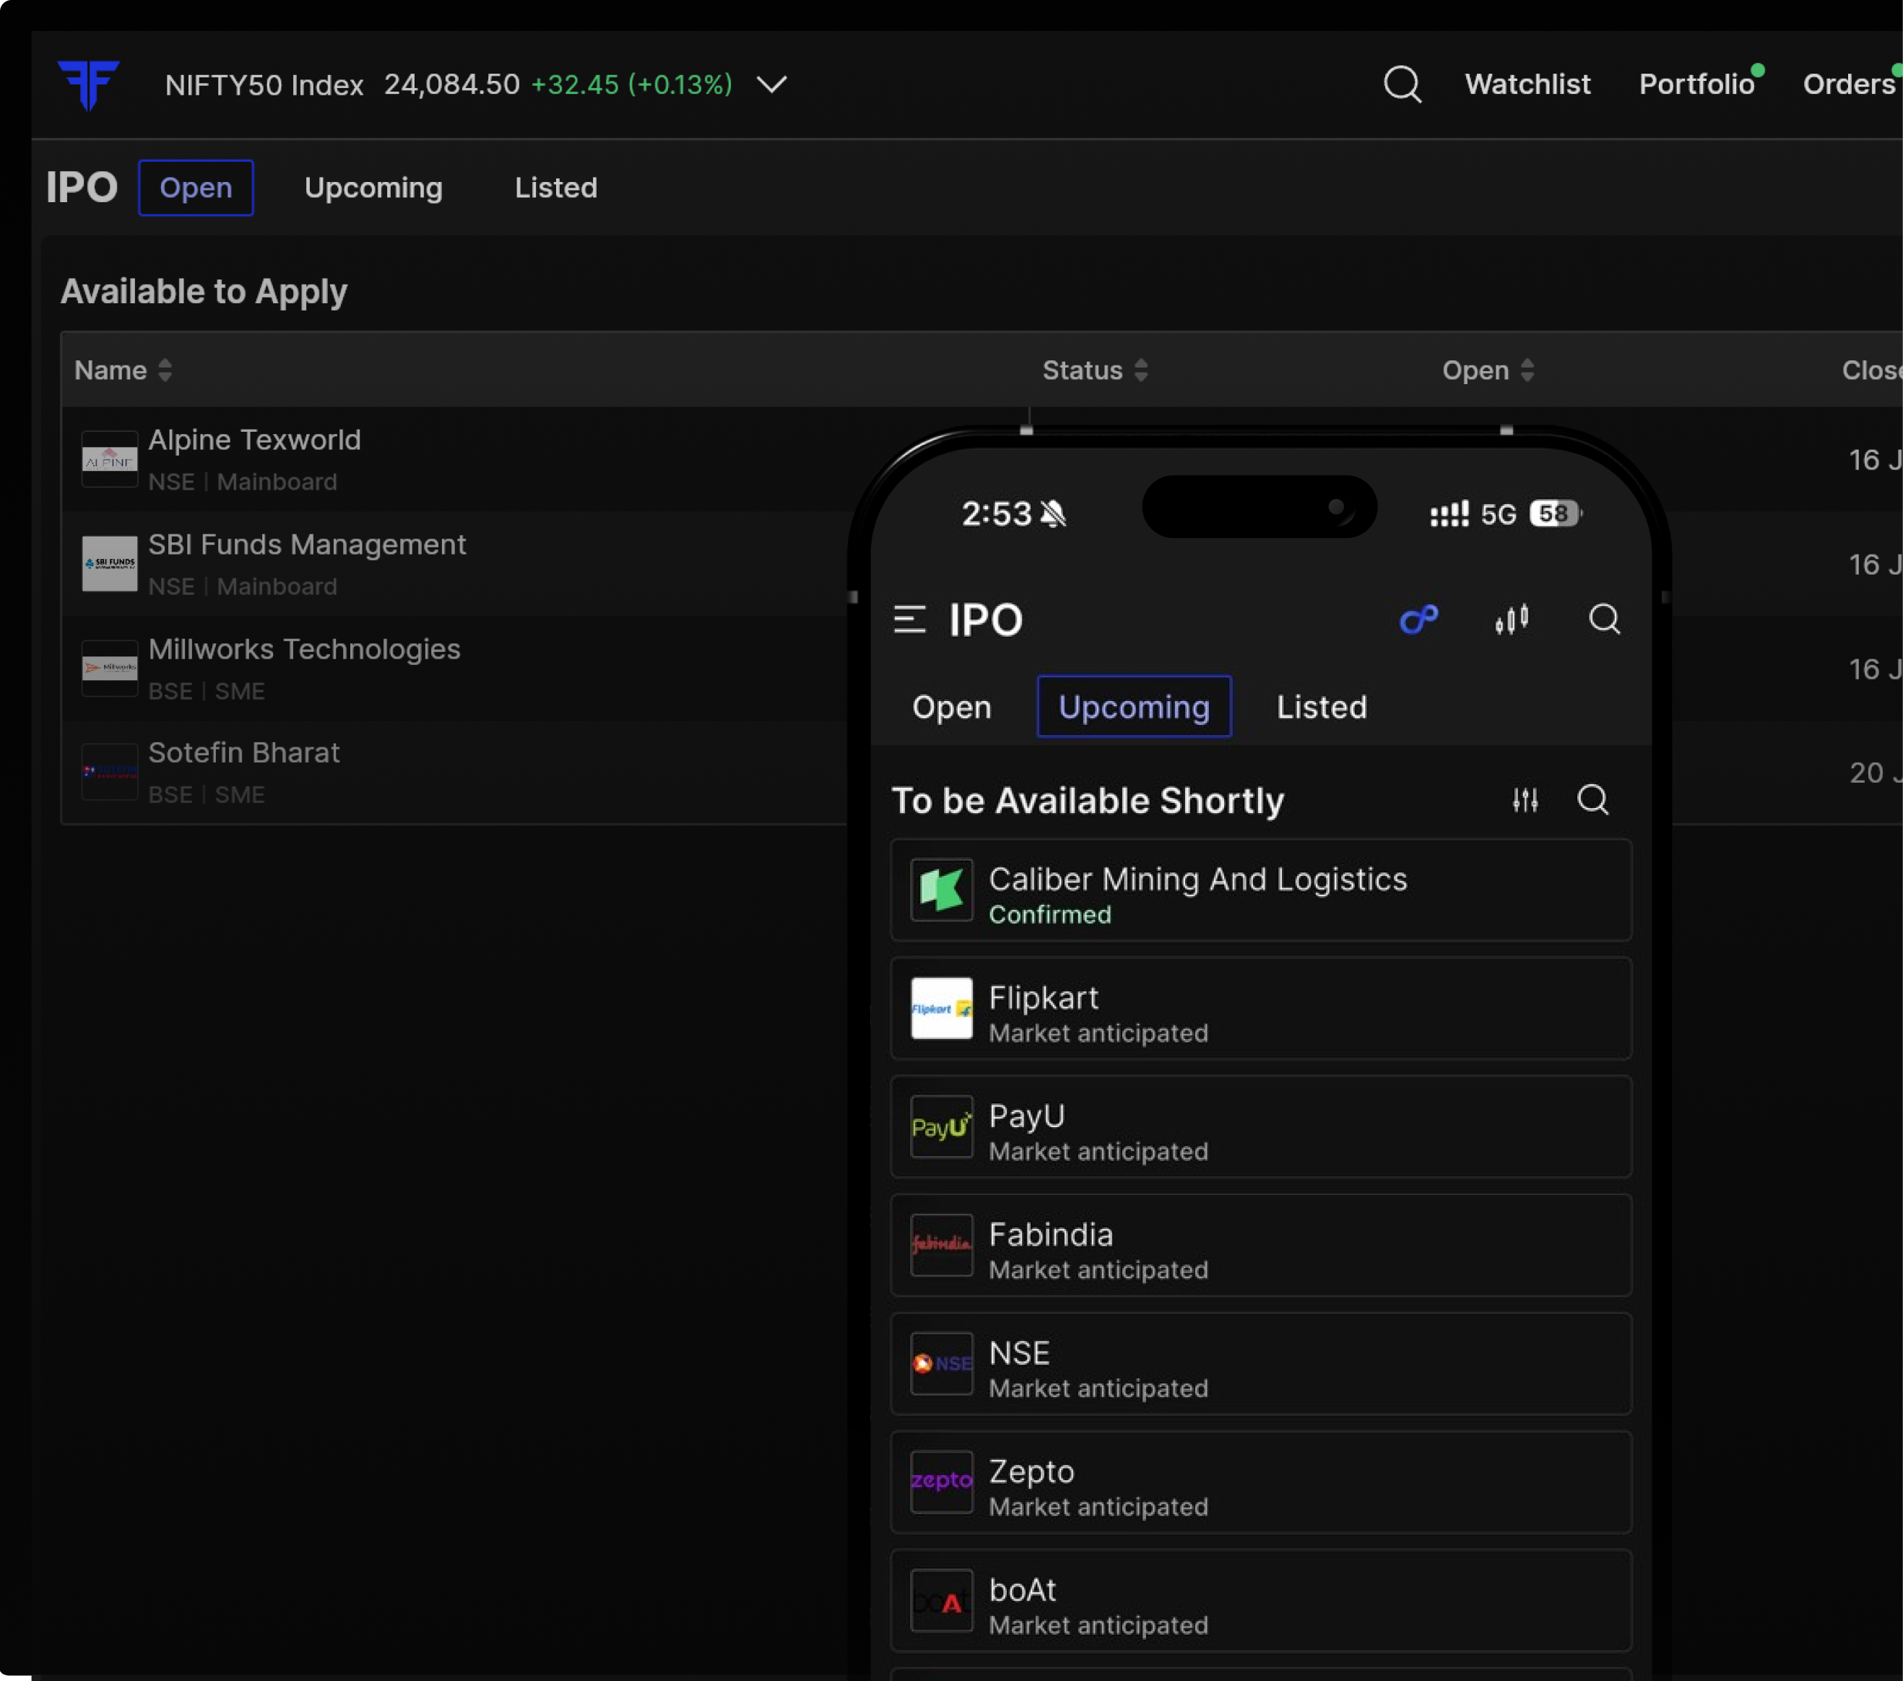Click the SBI Funds logo thumbnail
This screenshot has height=1681, width=1903.
click(x=110, y=564)
